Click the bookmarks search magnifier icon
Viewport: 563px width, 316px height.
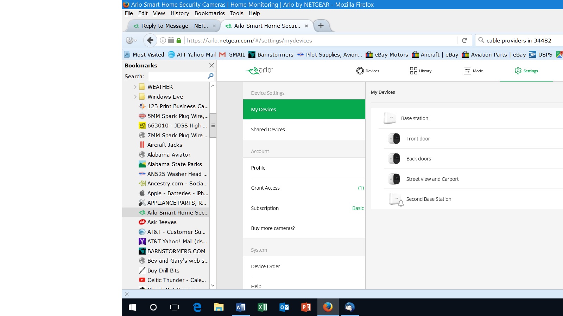(210, 76)
